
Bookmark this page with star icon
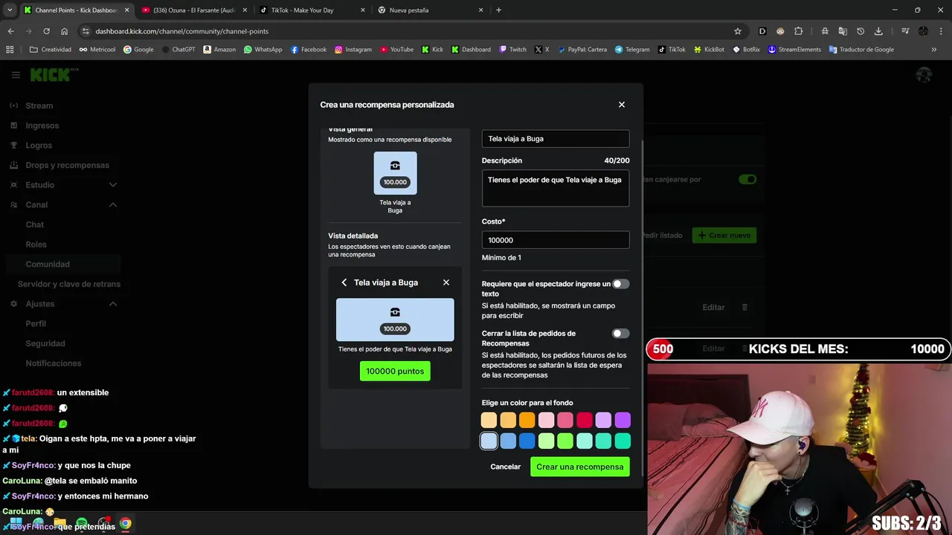[738, 31]
